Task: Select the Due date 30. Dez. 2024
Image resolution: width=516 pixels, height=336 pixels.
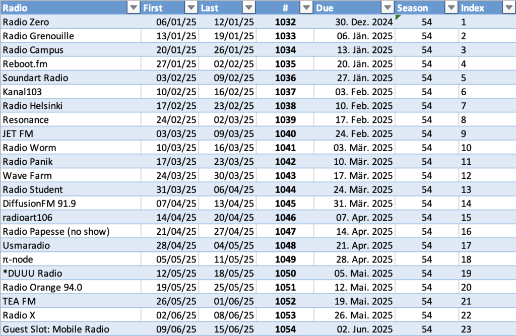Action: pos(363,23)
